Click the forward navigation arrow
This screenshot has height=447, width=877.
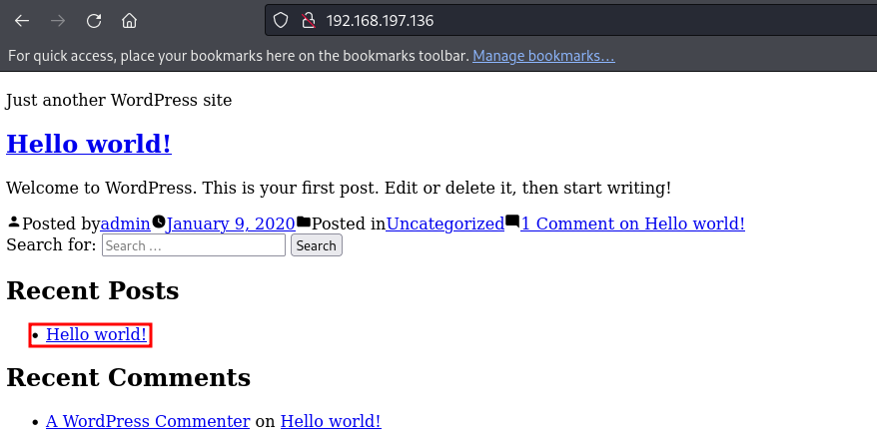pos(58,21)
